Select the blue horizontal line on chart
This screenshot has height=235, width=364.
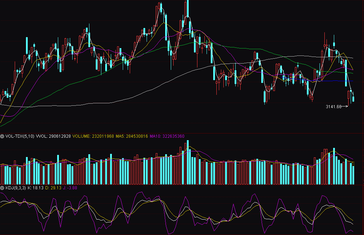coord(333,81)
